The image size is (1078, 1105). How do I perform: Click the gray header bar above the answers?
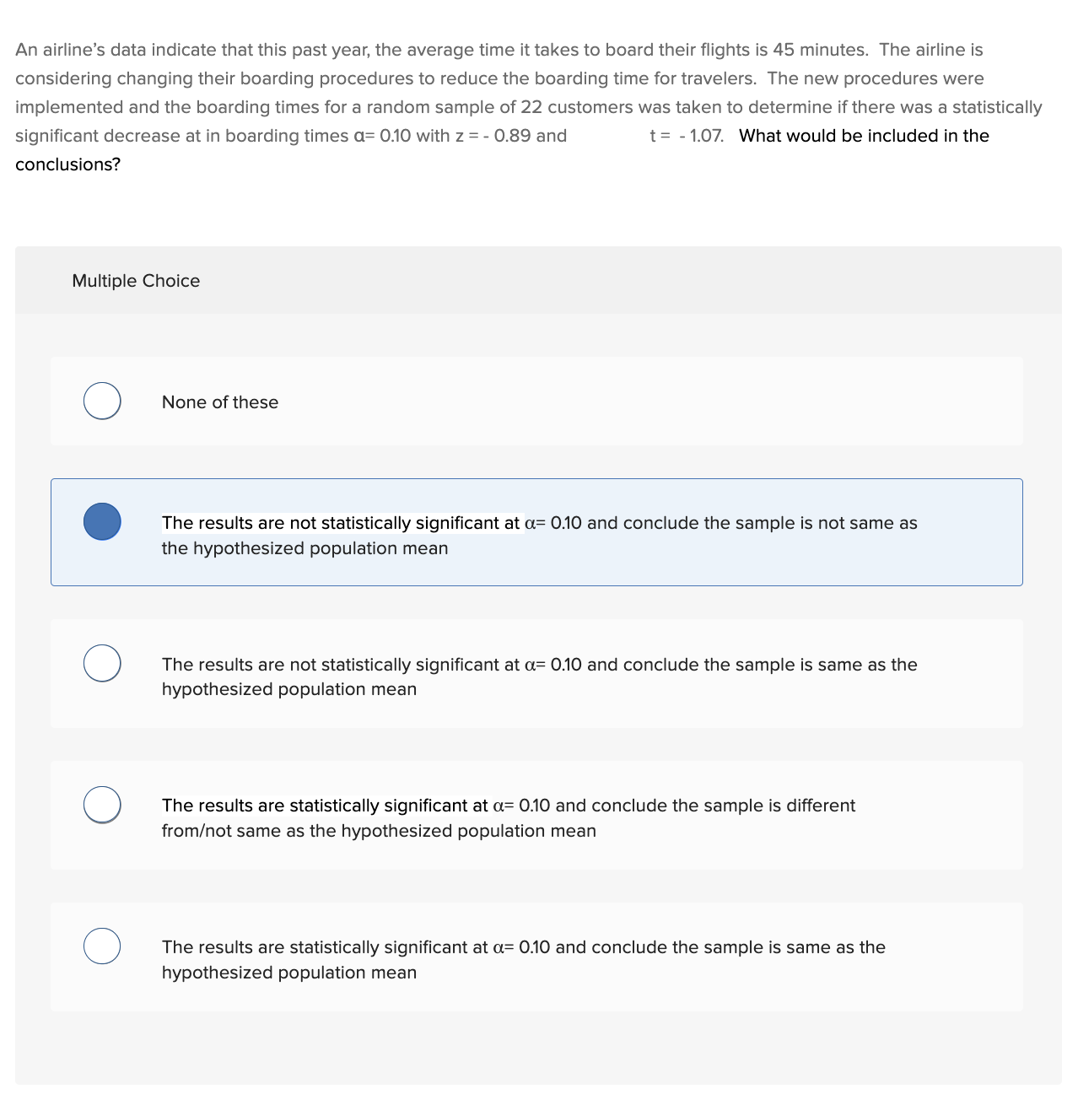click(x=540, y=280)
